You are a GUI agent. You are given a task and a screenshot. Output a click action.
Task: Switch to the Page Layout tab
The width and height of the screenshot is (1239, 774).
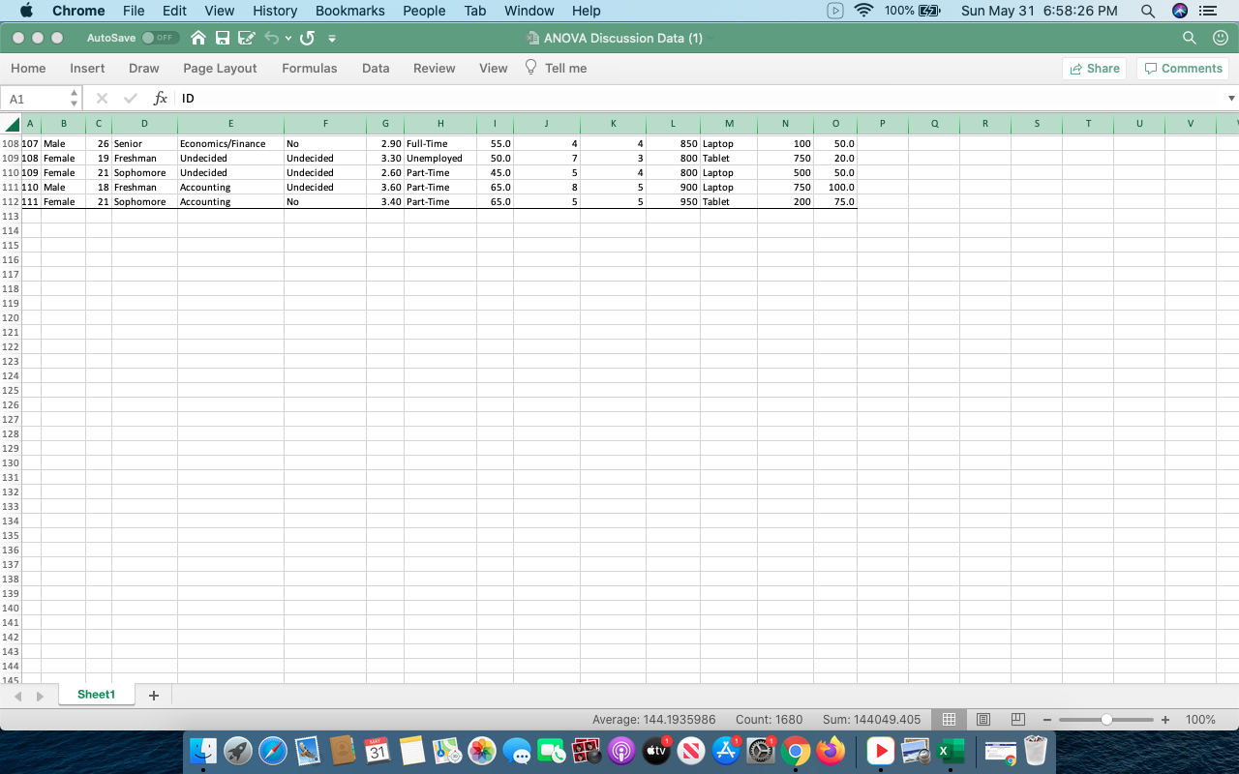click(x=220, y=68)
